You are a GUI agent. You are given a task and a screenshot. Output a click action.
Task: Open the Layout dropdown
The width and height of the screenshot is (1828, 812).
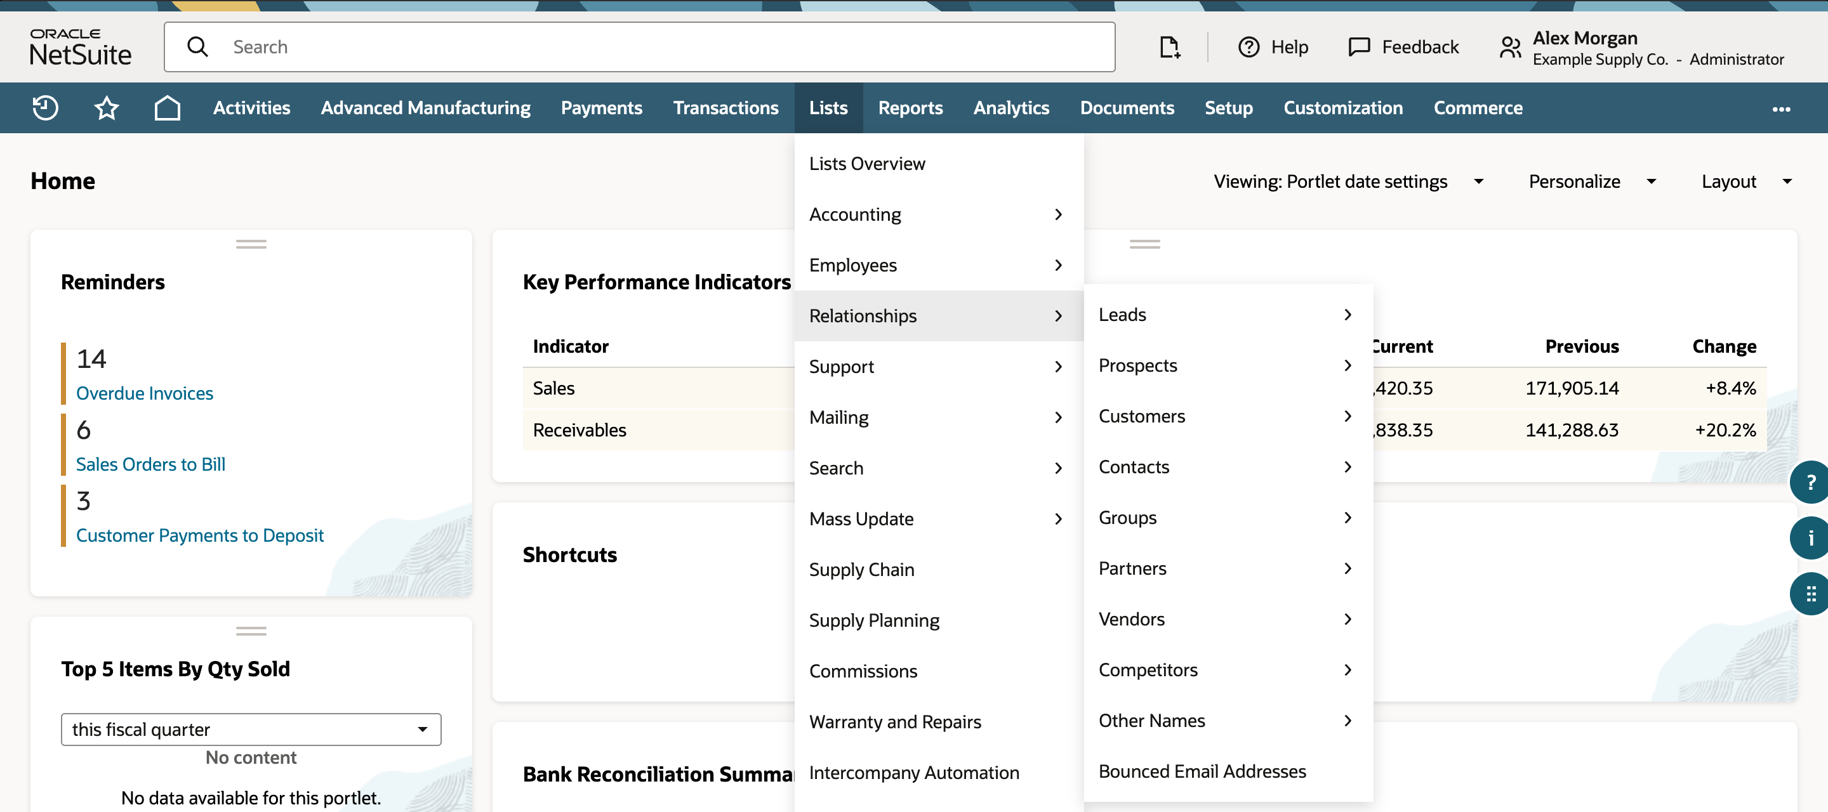(x=1747, y=181)
